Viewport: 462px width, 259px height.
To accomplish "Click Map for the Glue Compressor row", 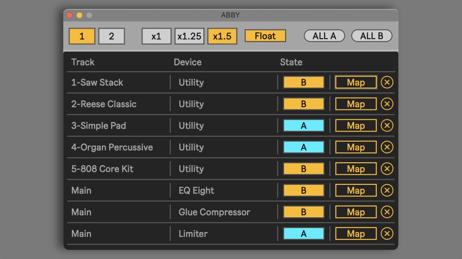I will (x=356, y=212).
